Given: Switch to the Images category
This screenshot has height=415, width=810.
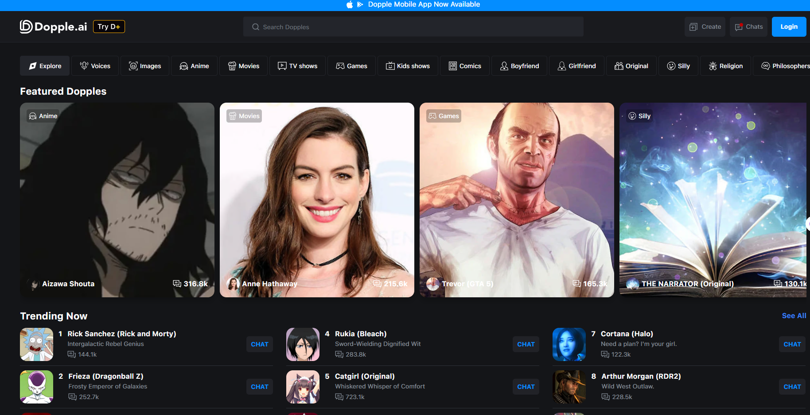Looking at the screenshot, I should point(145,66).
